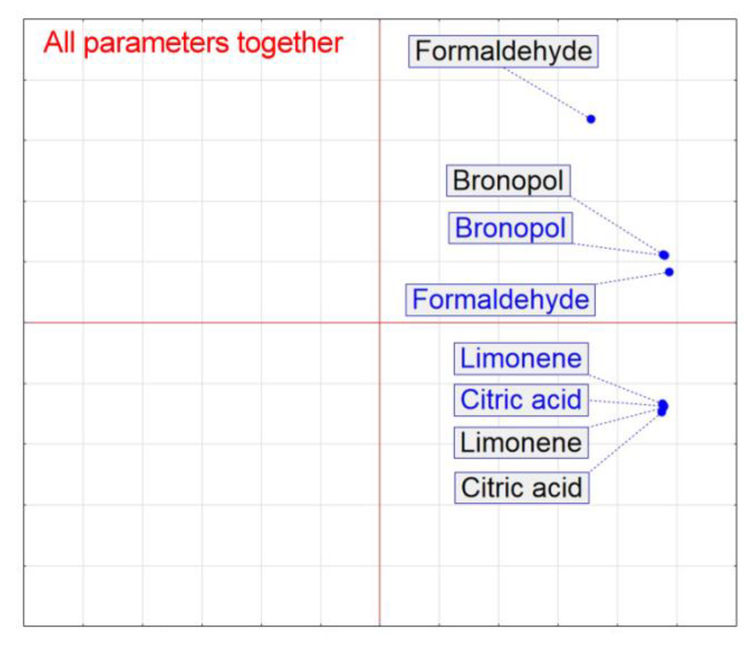The width and height of the screenshot is (755, 647).
Task: Select the blue Citric acid label
Action: click(521, 400)
